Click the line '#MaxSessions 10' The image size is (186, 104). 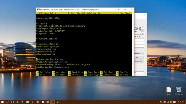(x=45, y=54)
